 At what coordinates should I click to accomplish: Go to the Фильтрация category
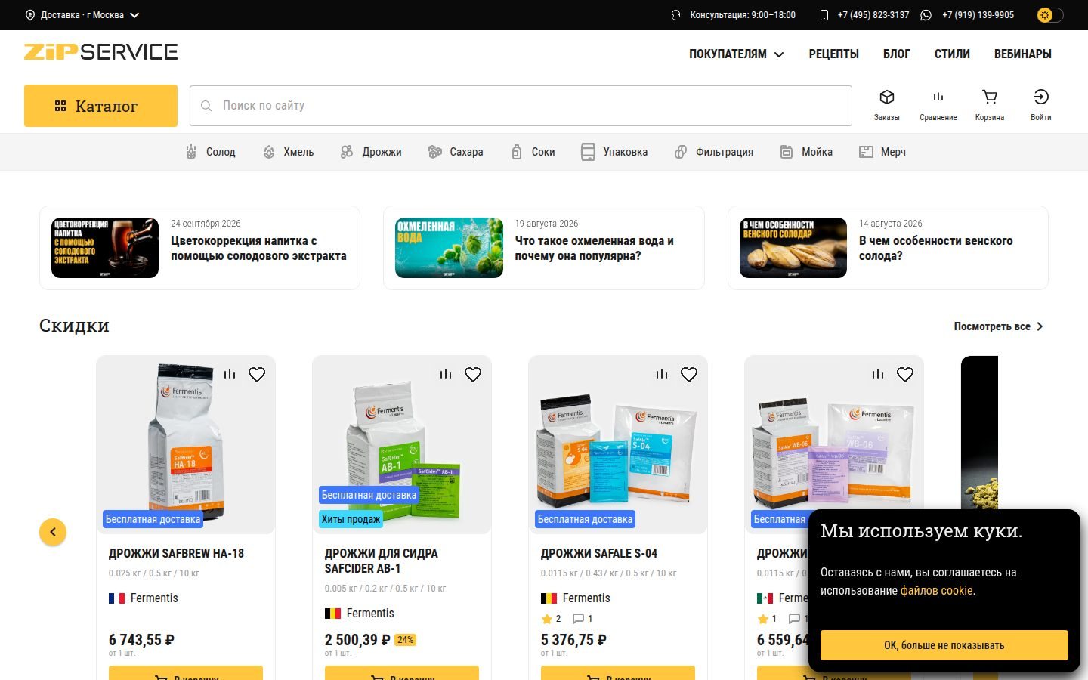click(713, 152)
